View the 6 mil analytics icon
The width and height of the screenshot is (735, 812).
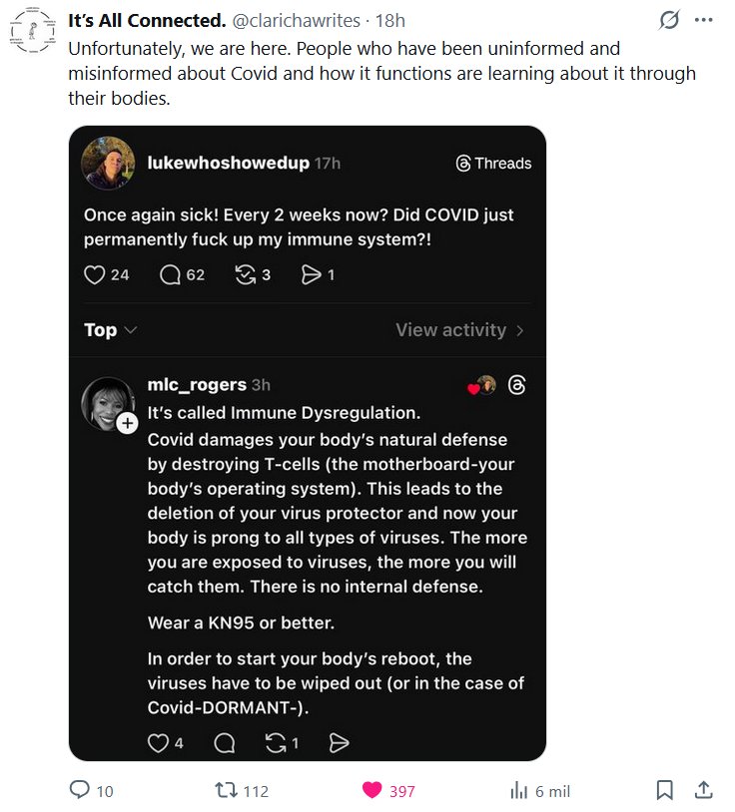(519, 790)
